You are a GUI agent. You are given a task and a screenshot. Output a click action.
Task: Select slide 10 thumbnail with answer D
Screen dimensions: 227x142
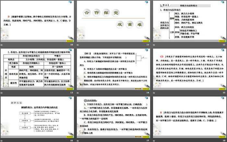[x=37, y=21]
